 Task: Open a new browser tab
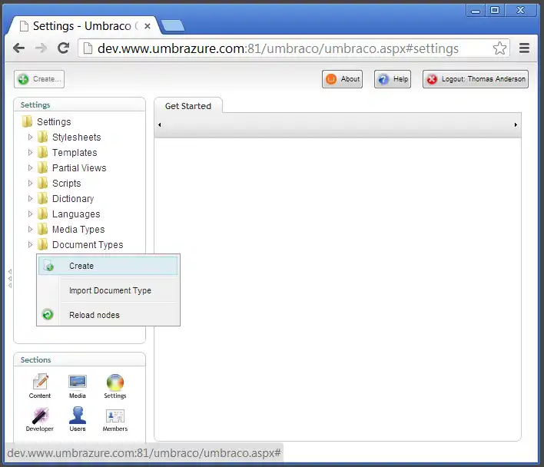point(173,25)
